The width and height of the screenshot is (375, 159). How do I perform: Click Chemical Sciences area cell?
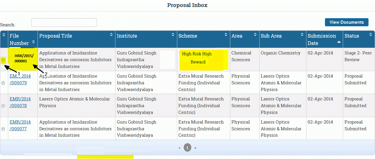point(241,56)
